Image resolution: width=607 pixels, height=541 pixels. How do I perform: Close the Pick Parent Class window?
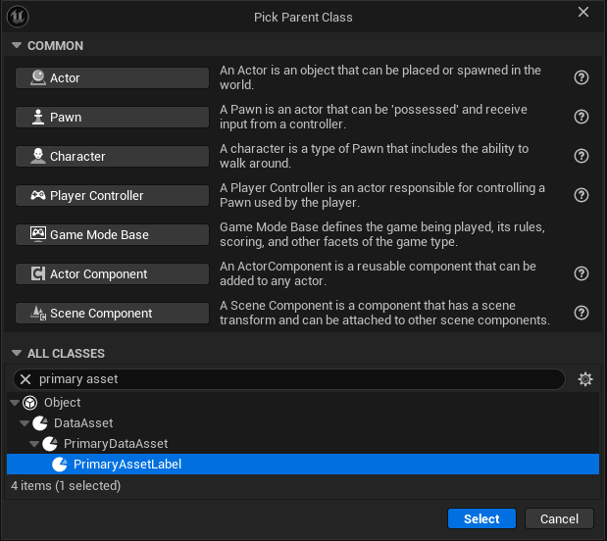[x=583, y=12]
